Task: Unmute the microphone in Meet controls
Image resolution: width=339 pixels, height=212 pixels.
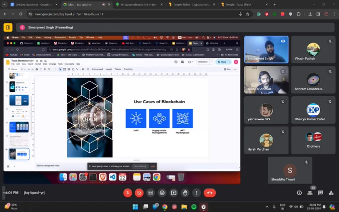Action: [x=128, y=193]
